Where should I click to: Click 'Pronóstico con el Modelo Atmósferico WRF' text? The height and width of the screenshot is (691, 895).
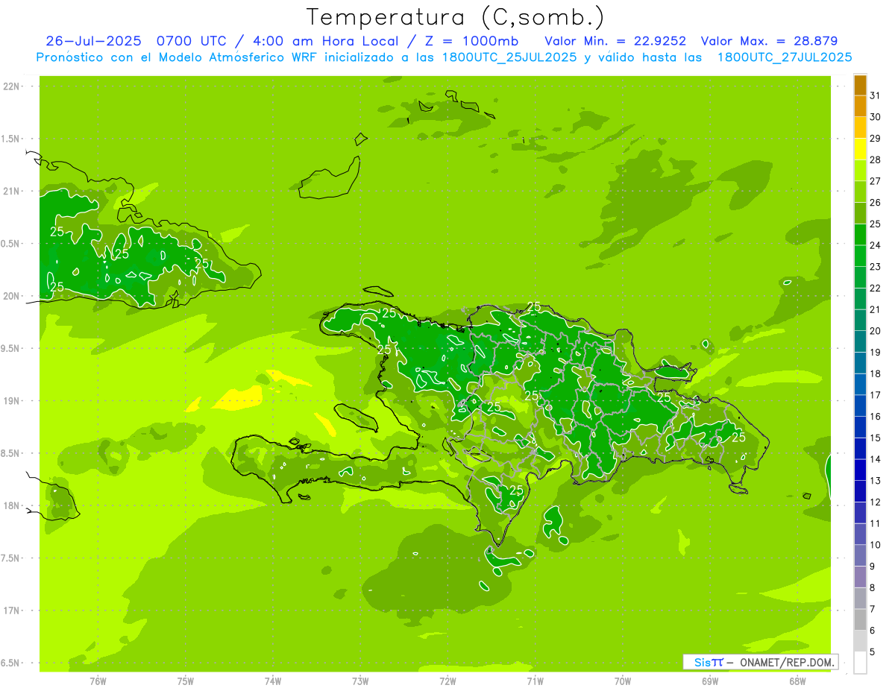(178, 57)
